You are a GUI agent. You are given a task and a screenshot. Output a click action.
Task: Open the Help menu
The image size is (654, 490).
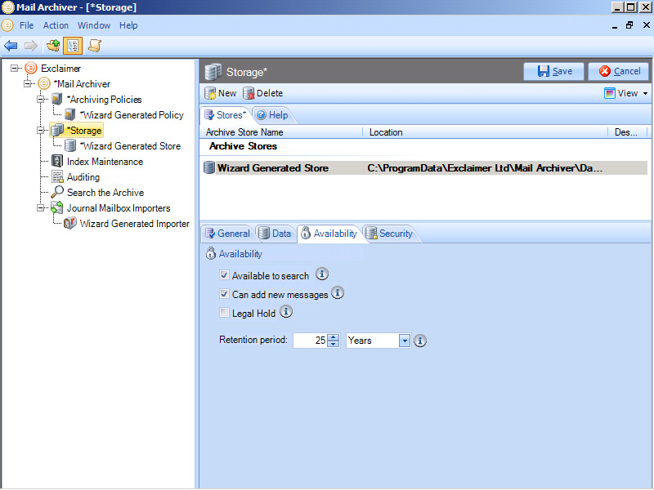pos(128,25)
